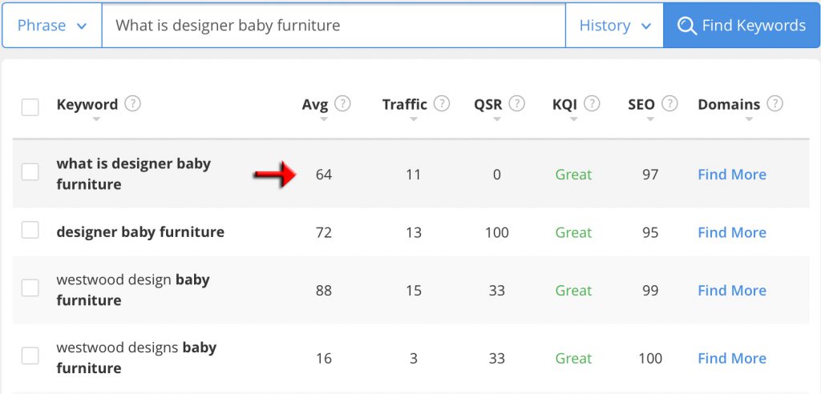Viewport: 821px width, 394px height.
Task: Click help icon next to Keyword header
Action: (x=132, y=103)
